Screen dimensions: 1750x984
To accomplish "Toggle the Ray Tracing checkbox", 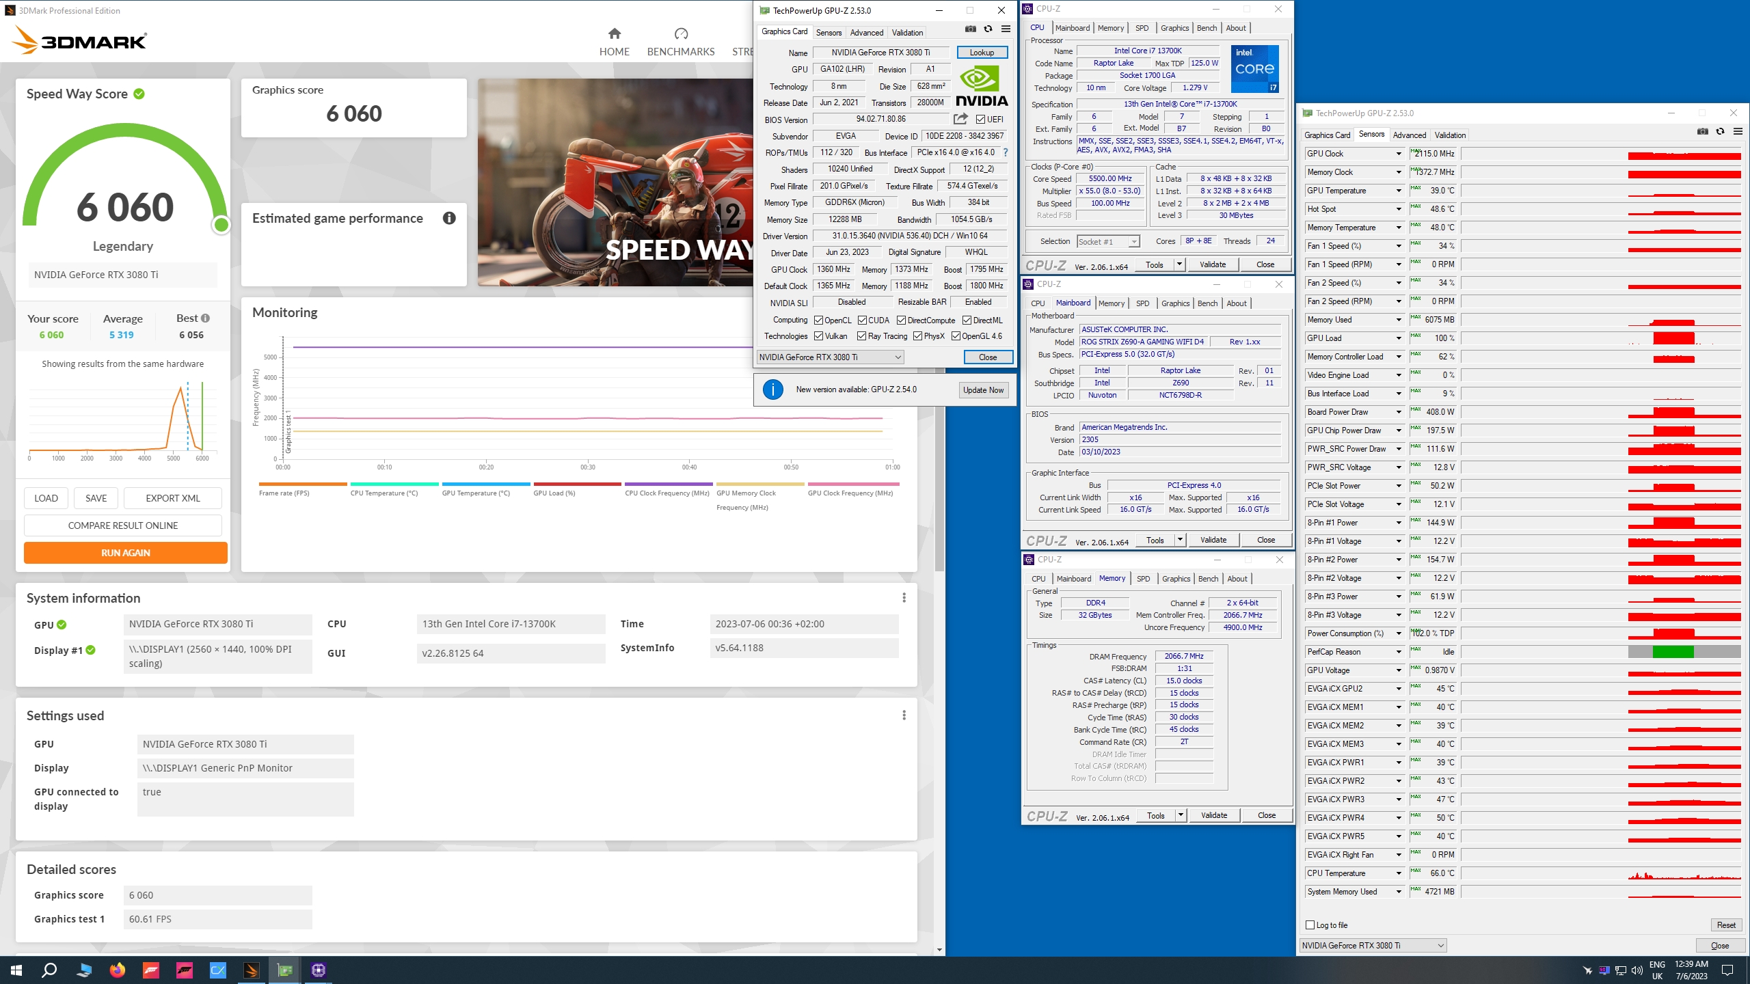I will pos(862,336).
